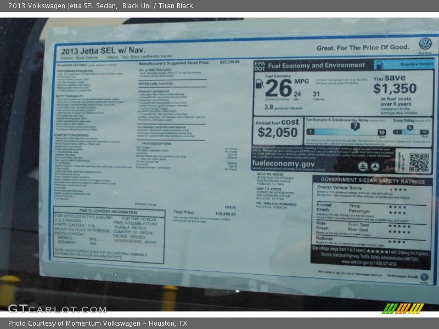The width and height of the screenshot is (439, 329).
Task: Click the 'Annual fuel cost' label
Action: (277, 122)
